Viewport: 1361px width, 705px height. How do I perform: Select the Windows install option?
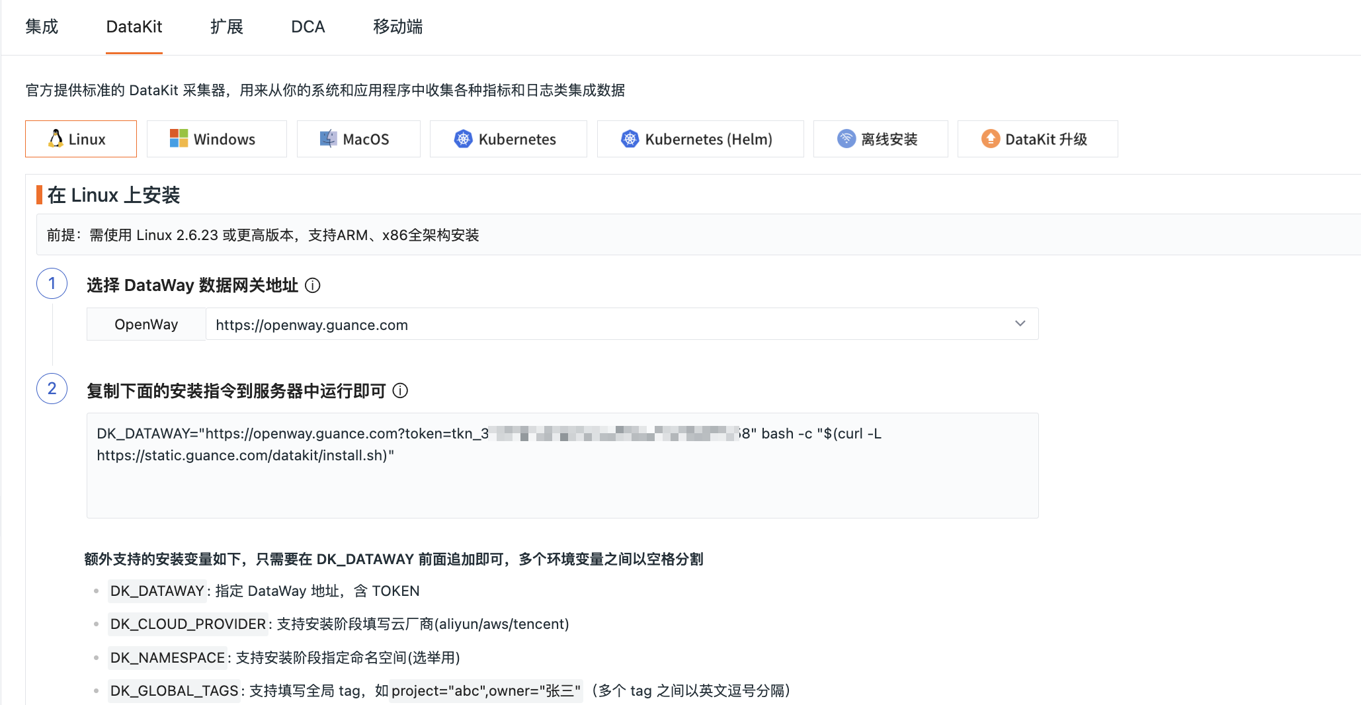point(217,139)
